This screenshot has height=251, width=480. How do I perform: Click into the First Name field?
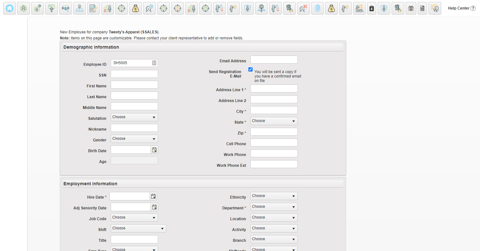134,85
